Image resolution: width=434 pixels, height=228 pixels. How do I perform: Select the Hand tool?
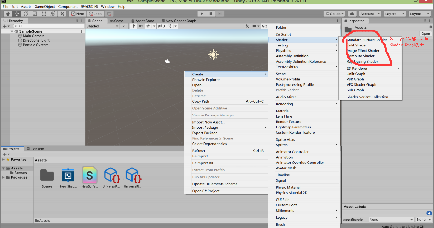click(8, 14)
